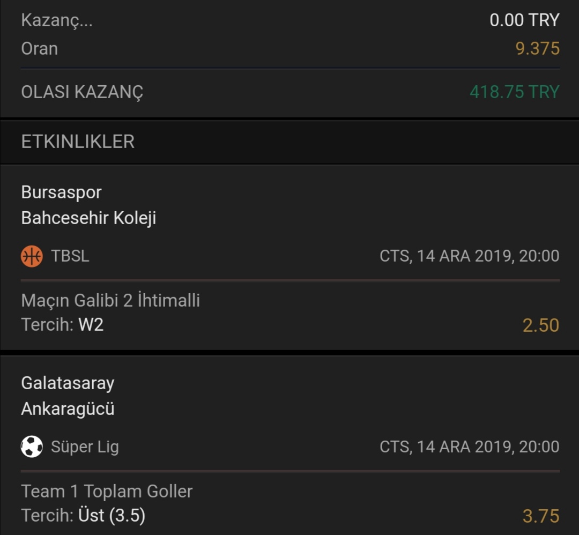The image size is (579, 535).
Task: Select the Ankaragücü team name
Action: click(x=68, y=408)
